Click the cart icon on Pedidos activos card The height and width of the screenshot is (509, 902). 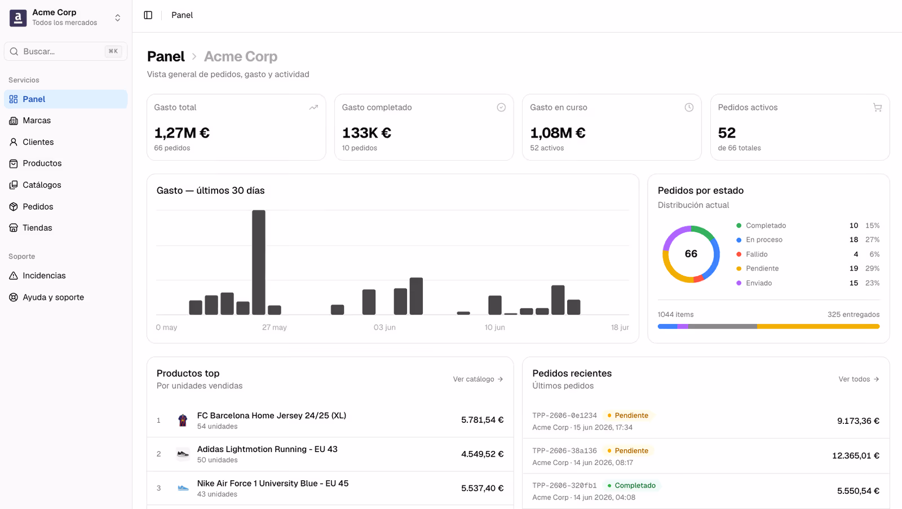click(877, 108)
